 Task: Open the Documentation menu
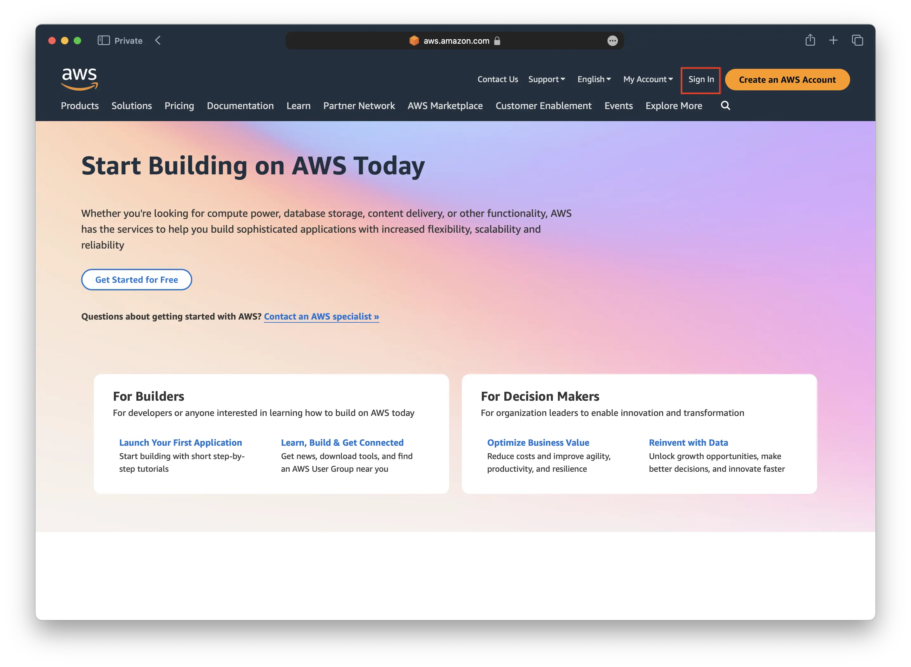(x=240, y=106)
